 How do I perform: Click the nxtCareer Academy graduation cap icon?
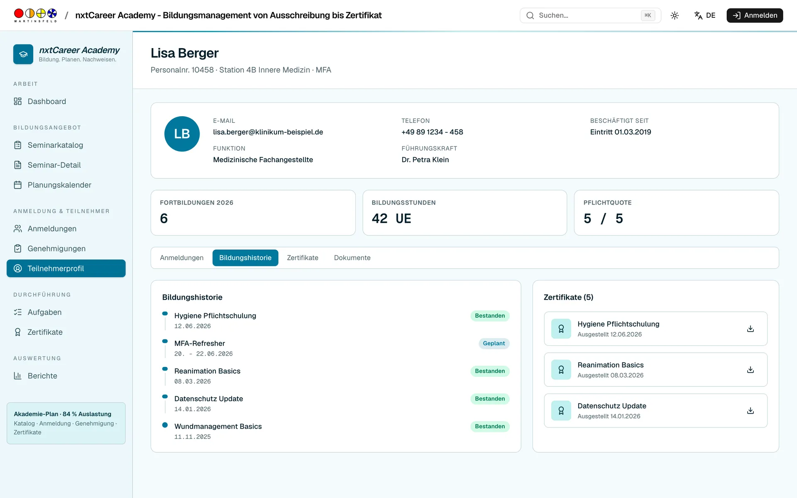coord(23,54)
